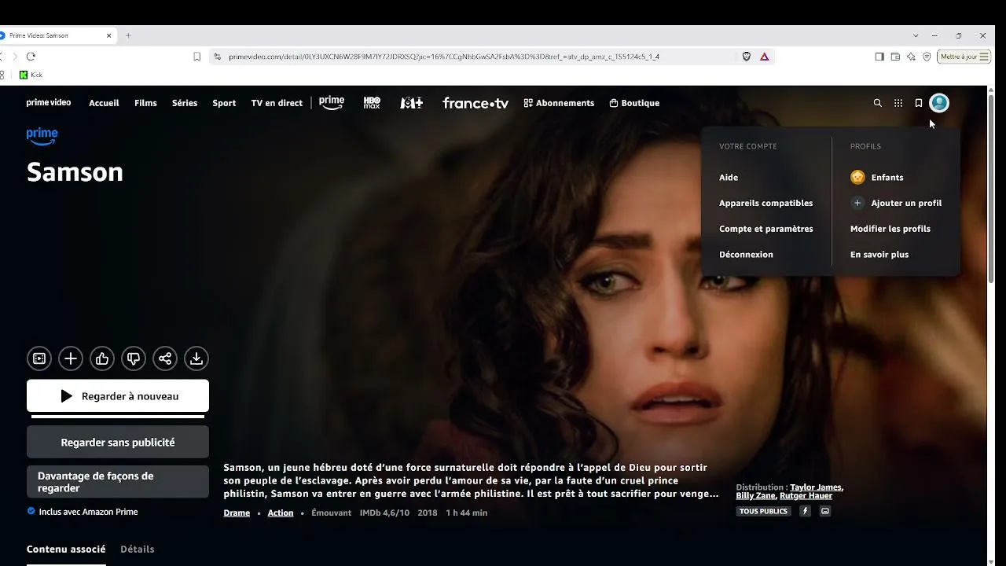Open Brave Shields lion icon
The width and height of the screenshot is (1006, 566).
[747, 57]
